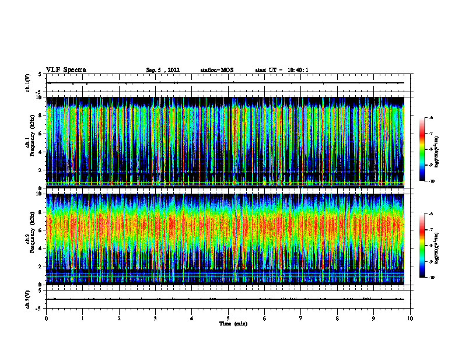Screen dimensions: 462x357
Task: Click the "8" tick on the time axis
Action: (x=337, y=318)
